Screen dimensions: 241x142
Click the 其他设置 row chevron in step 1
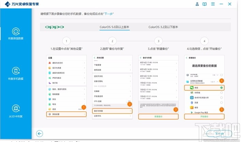(85, 114)
